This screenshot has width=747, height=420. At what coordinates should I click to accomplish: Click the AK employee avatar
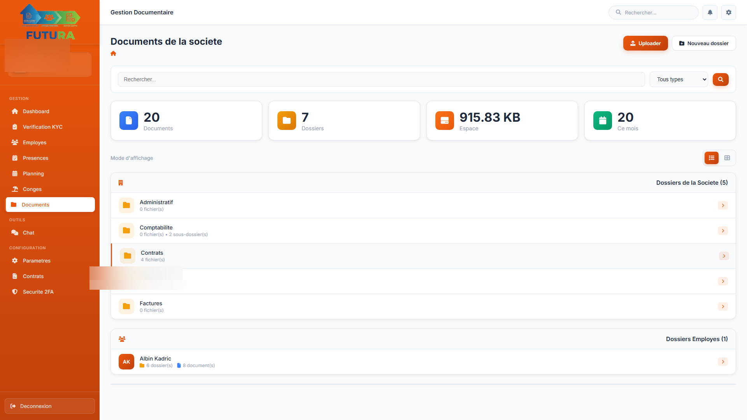[x=126, y=362]
